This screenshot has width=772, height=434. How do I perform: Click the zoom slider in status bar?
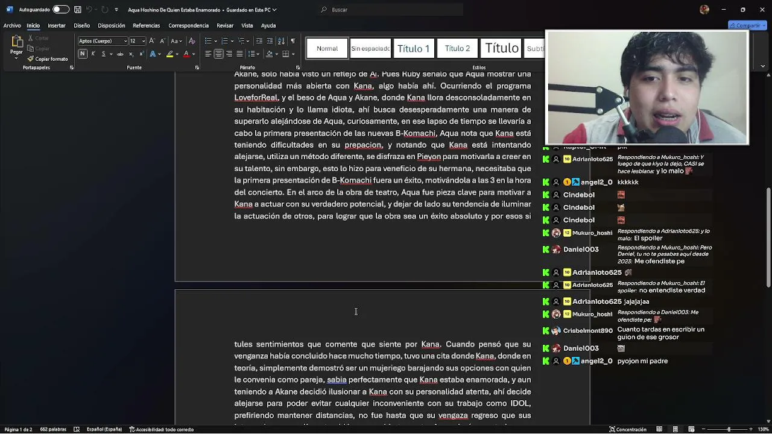click(729, 429)
